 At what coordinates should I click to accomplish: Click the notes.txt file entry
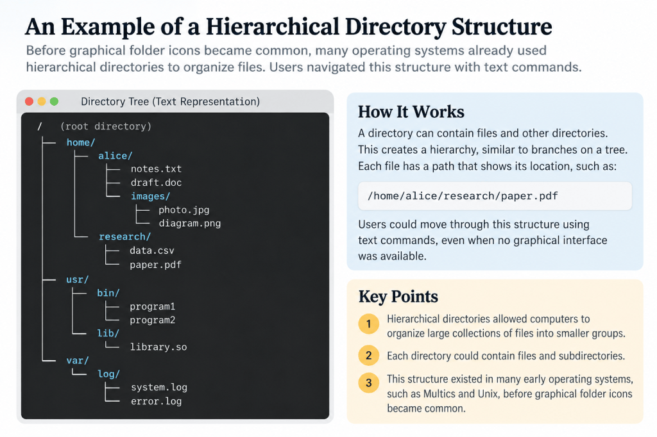pyautogui.click(x=156, y=169)
